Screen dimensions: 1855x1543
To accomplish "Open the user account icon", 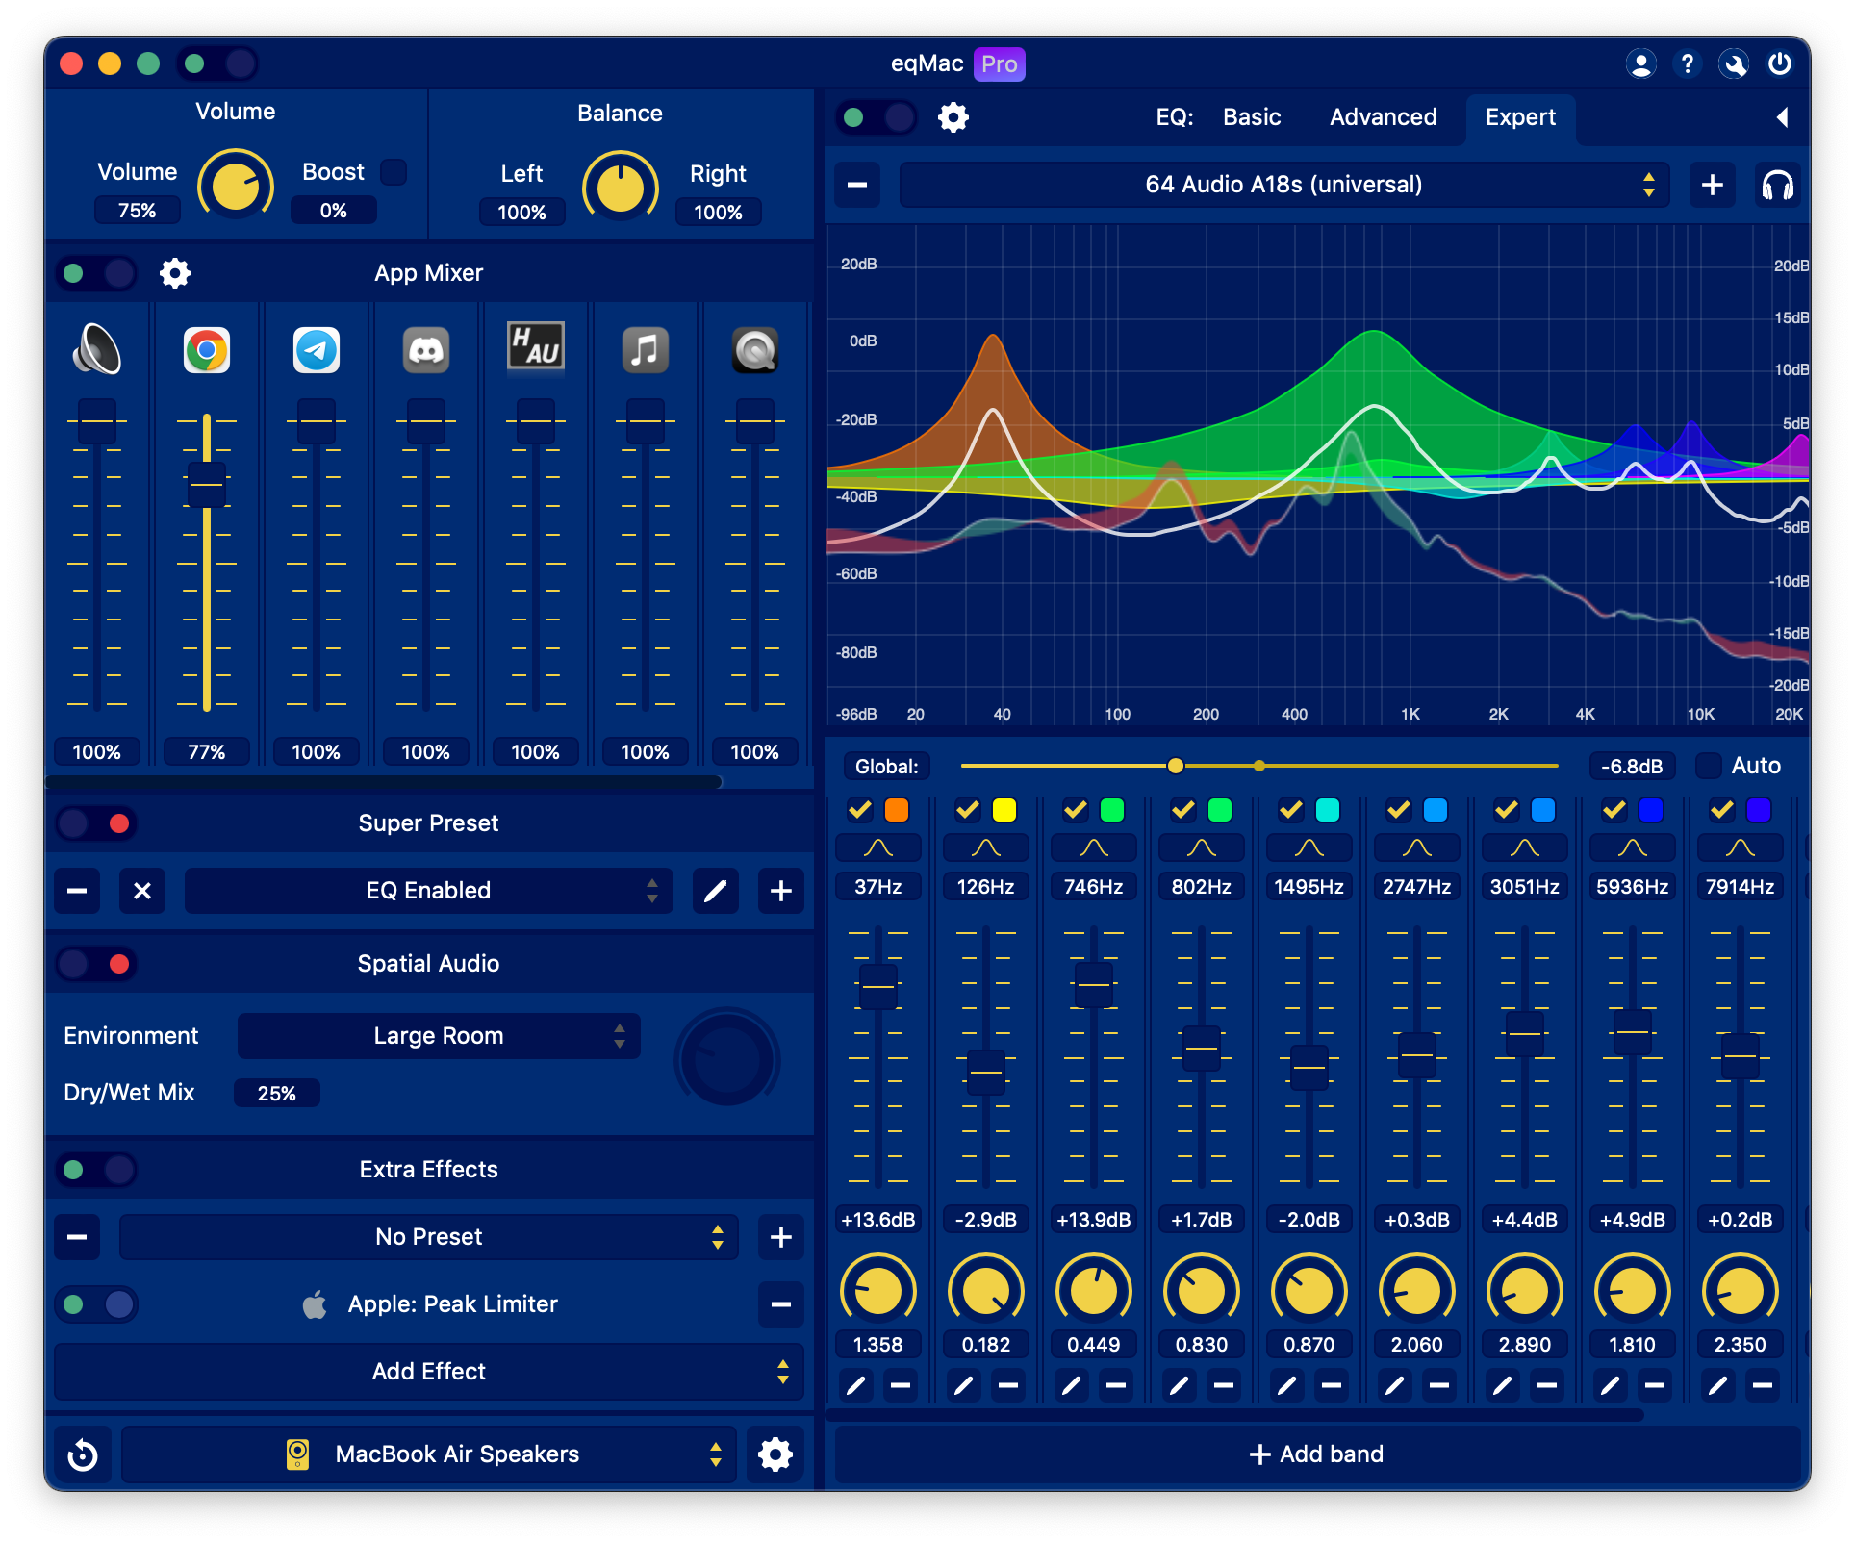I will click(x=1640, y=64).
